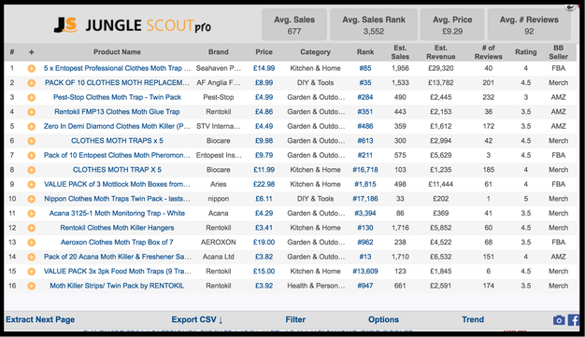Screen dimensions: 585x337
Task: Open Rentokil FMP13 Clothes Moth Glue Trap link
Action: click(117, 111)
